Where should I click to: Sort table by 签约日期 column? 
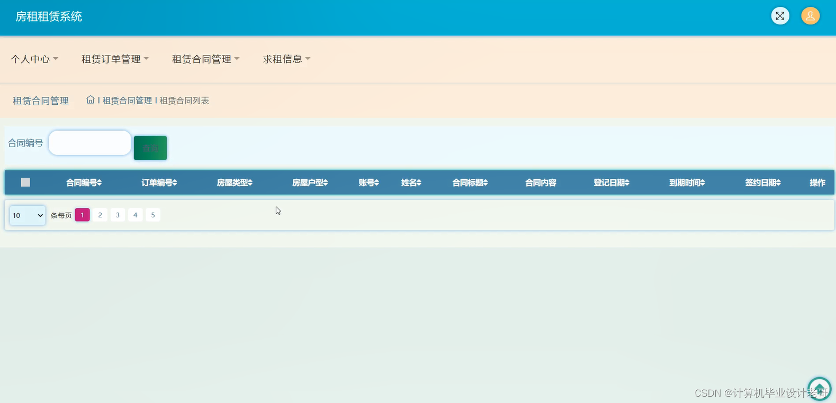pos(762,182)
